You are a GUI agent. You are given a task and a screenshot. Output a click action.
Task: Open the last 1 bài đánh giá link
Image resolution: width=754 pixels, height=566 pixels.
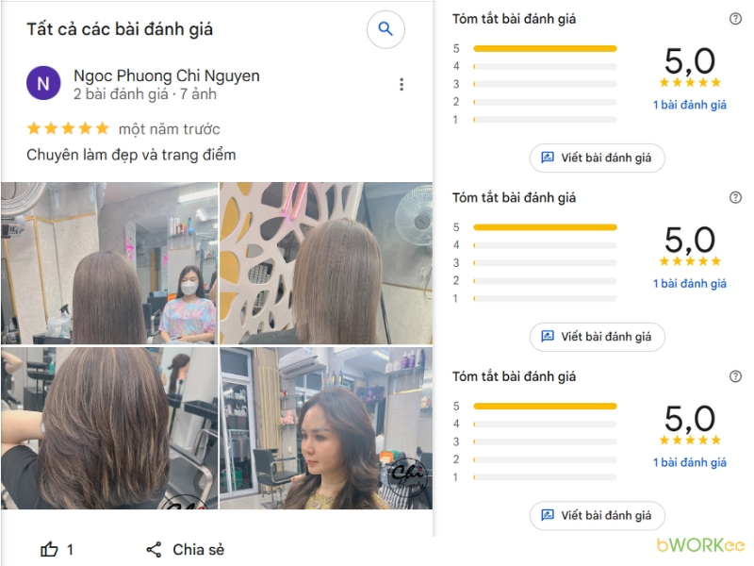(x=692, y=462)
